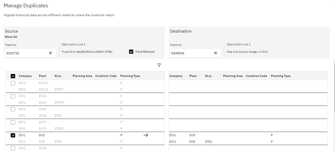The image size is (335, 163).
Task: Select source cell STR78
Action: click(x=59, y=102)
